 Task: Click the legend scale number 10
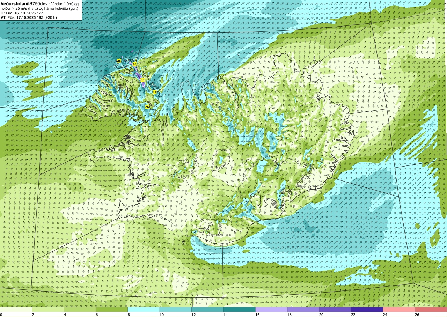click(x=162, y=315)
